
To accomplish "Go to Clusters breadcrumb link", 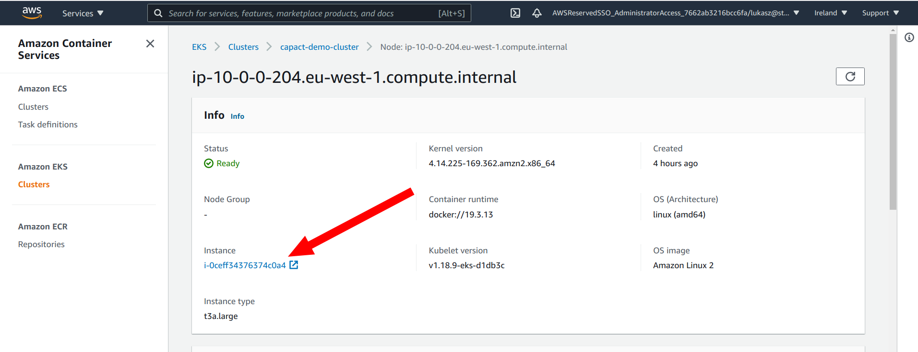I will point(243,47).
